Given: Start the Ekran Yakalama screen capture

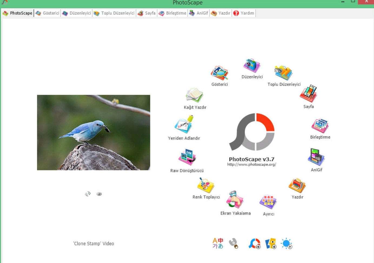Looking at the screenshot, I should pyautogui.click(x=235, y=200).
